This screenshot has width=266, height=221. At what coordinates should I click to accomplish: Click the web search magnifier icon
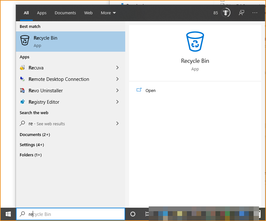(22, 123)
